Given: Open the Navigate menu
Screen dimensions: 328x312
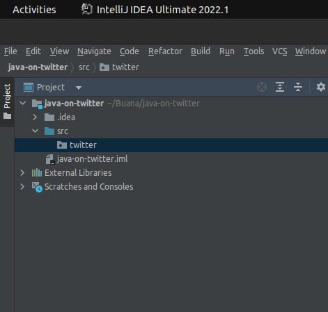Looking at the screenshot, I should point(94,51).
